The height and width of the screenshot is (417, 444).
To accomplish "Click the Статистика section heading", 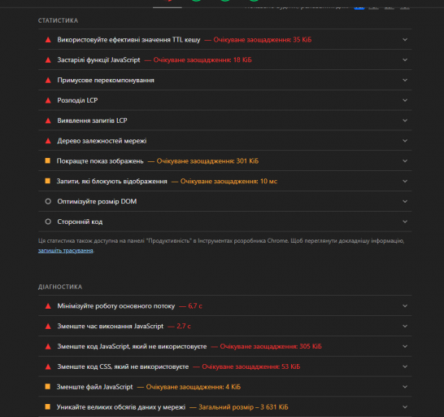I will 58,20.
